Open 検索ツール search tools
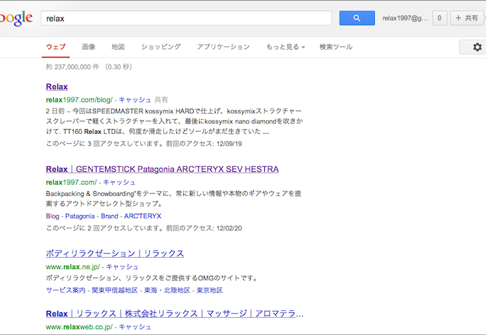Viewport: 486px width, 335px height. 336,47
